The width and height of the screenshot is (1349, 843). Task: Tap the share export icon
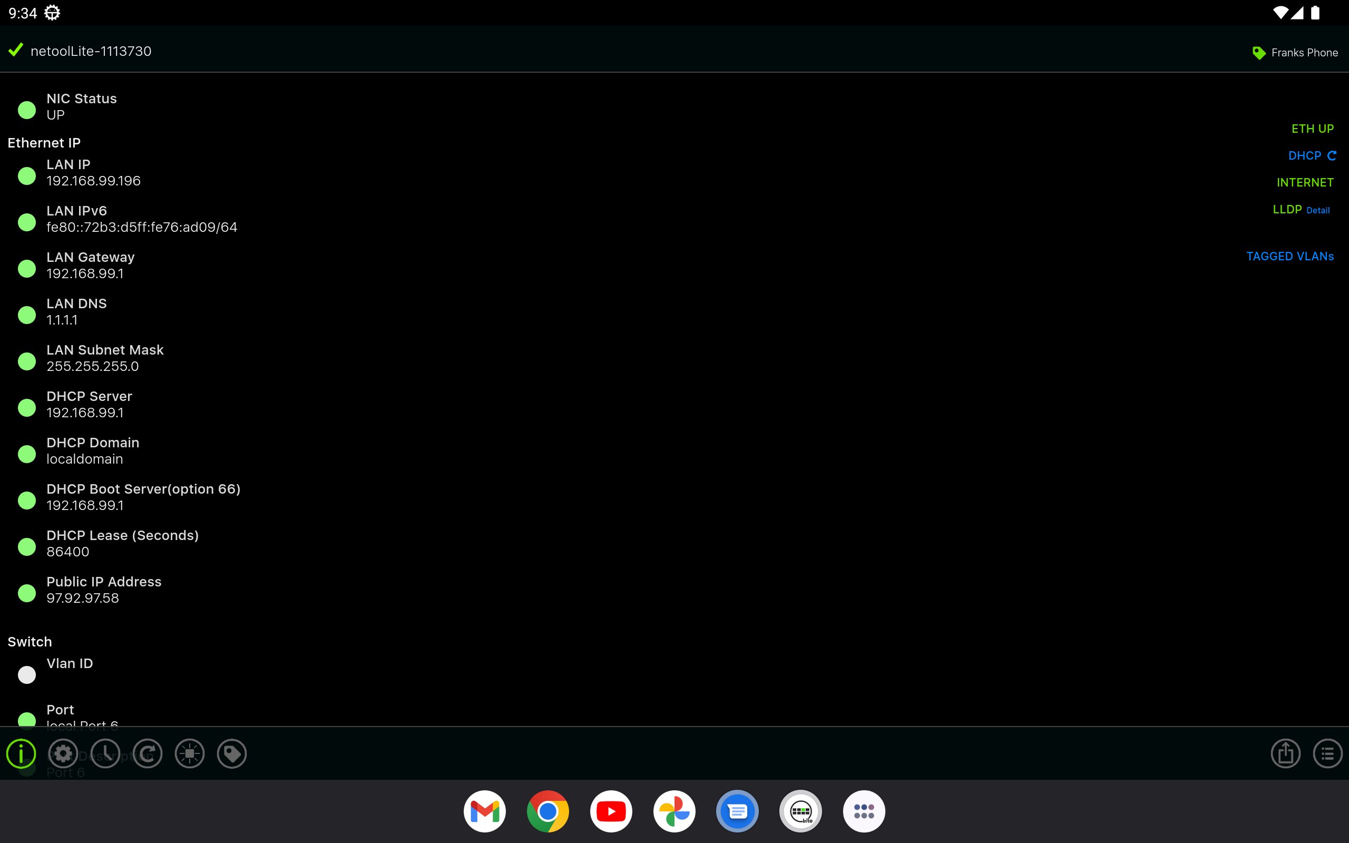tap(1285, 754)
